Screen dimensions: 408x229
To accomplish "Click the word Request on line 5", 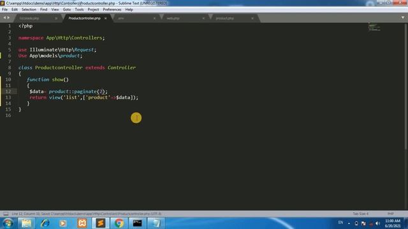I will click(x=84, y=50).
